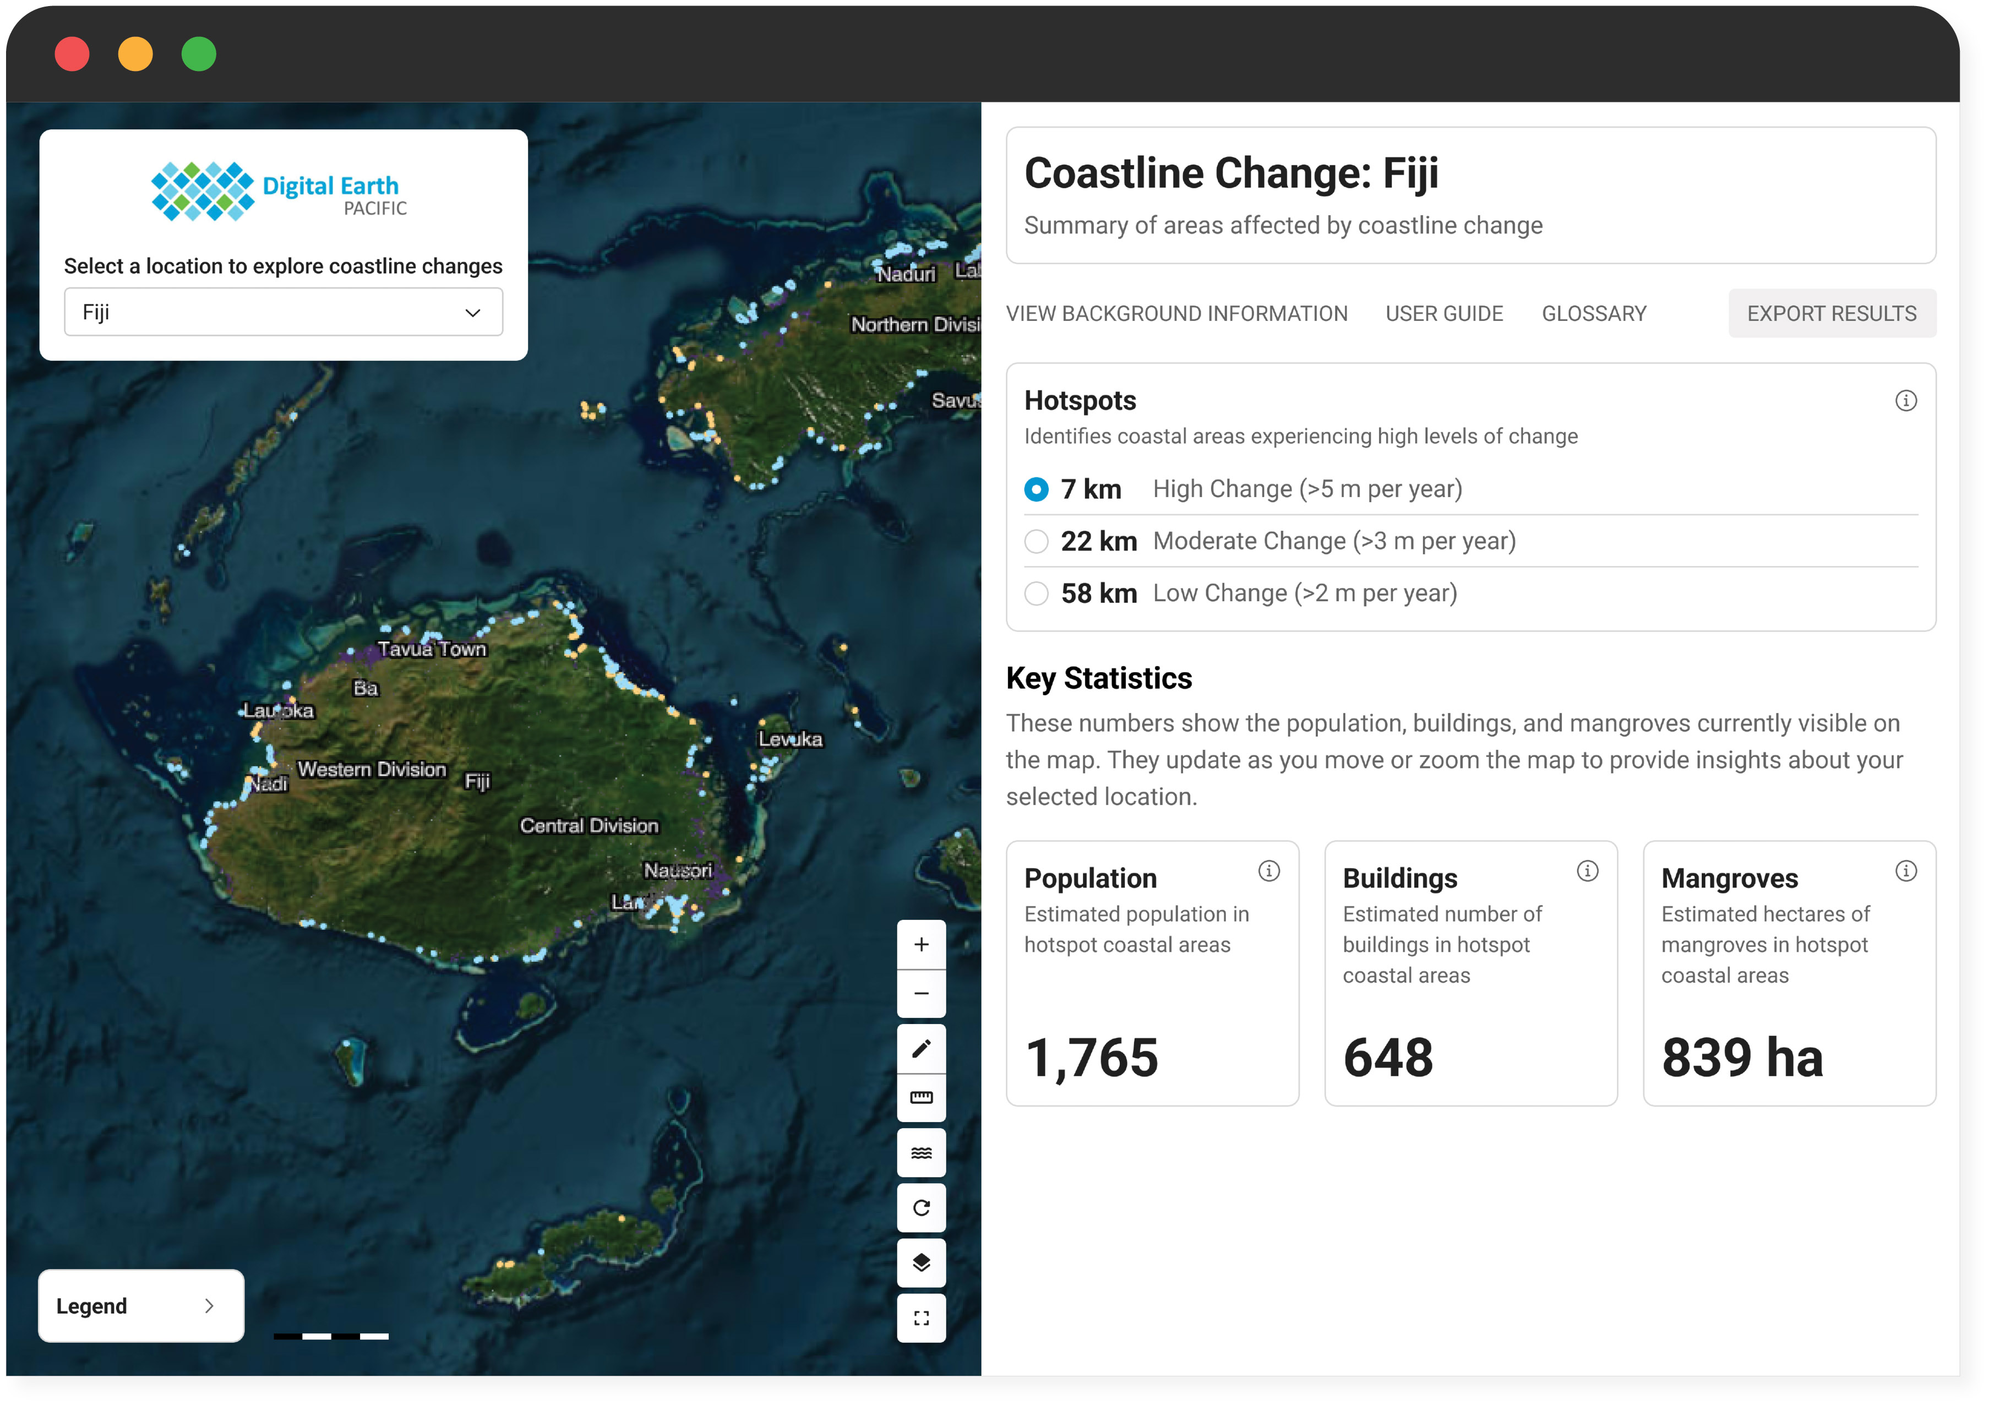Zoom out of the map
The width and height of the screenshot is (1989, 1405).
coord(921,994)
